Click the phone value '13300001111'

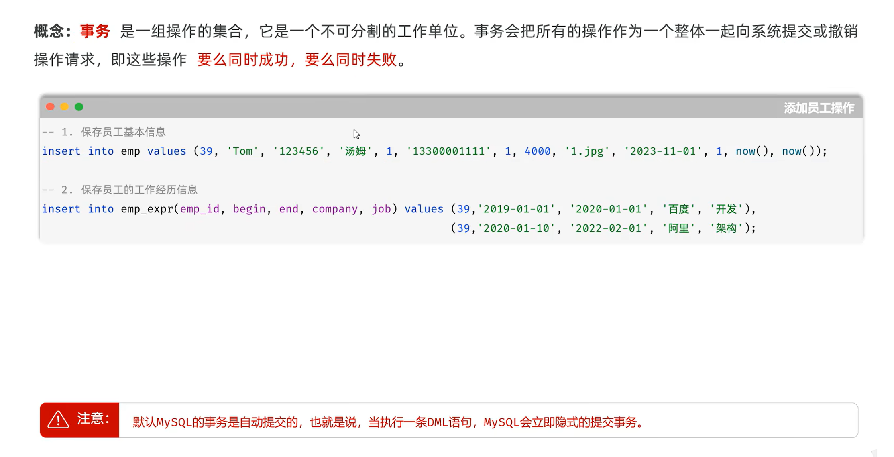(x=448, y=151)
